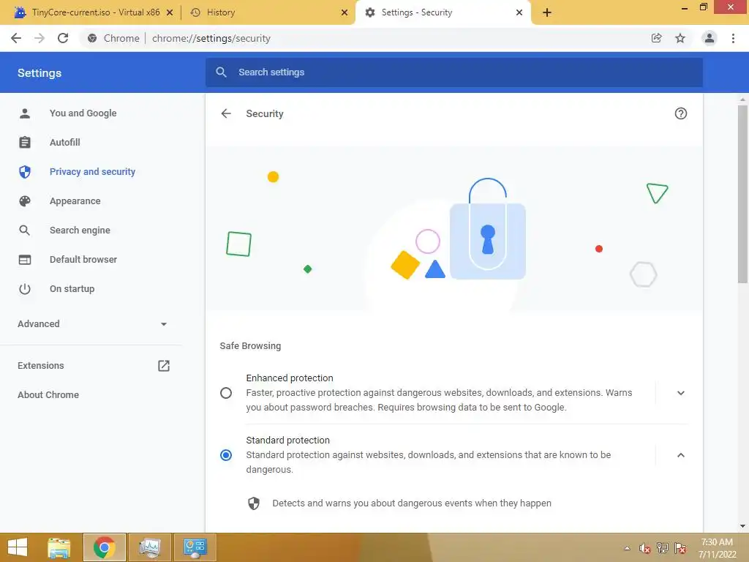Click the browser forward arrow

39,38
